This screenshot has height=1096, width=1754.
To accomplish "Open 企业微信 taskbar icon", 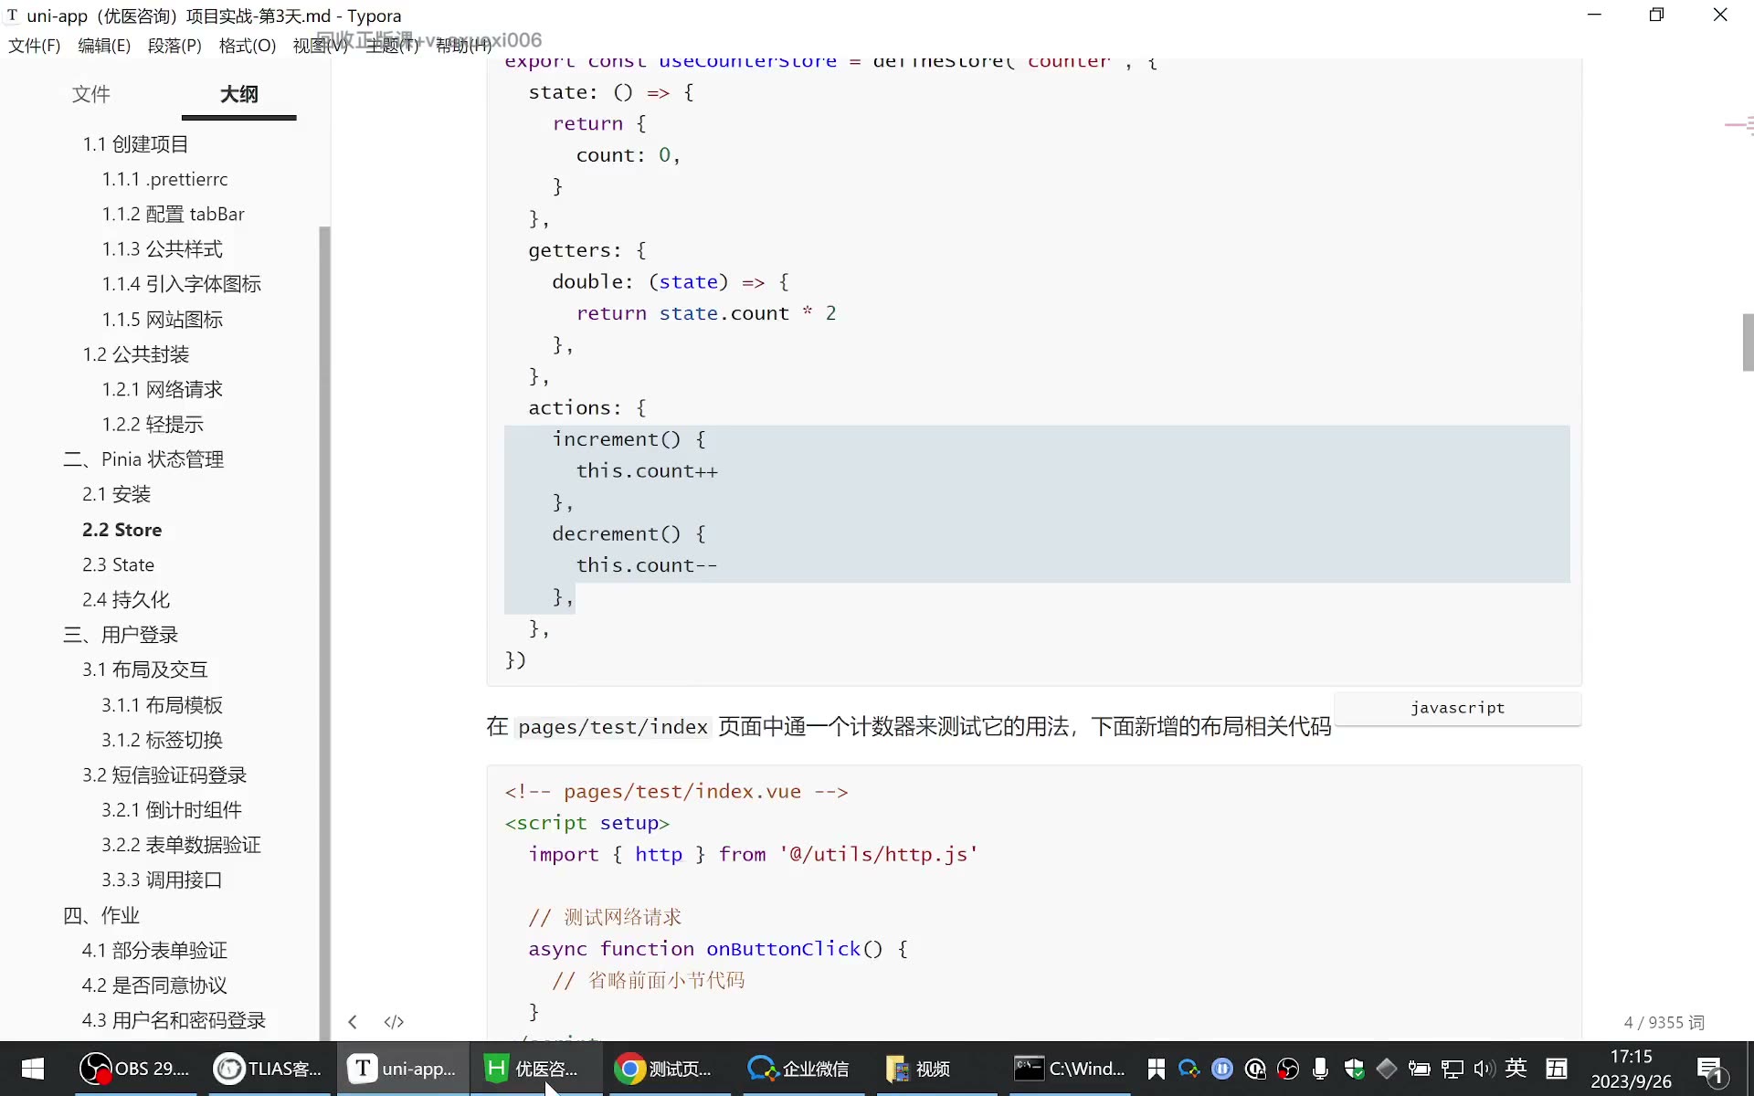I will tap(798, 1068).
